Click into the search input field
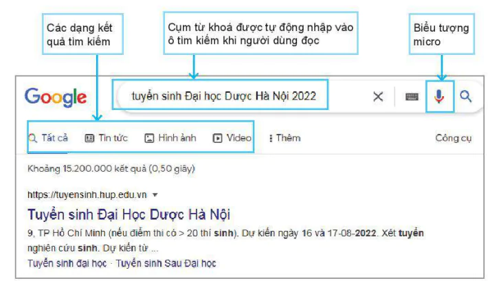The width and height of the screenshot is (488, 281). (243, 96)
